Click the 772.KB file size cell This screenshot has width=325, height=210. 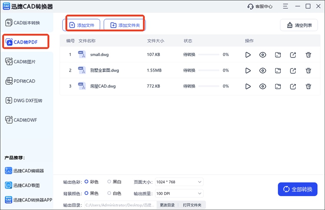[153, 86]
